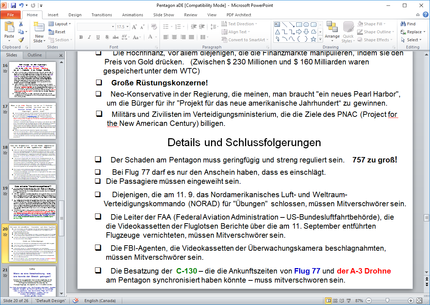Image resolution: width=430 pixels, height=305 pixels.
Task: Open Quick Styles gallery
Action: click(348, 32)
